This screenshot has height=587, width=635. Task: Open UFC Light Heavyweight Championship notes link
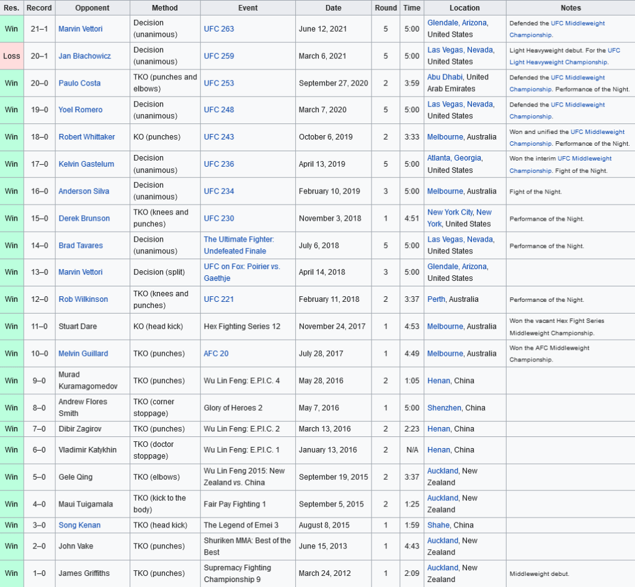point(564,56)
